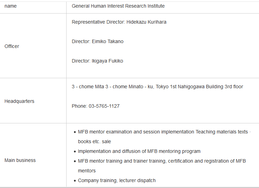The width and height of the screenshot is (259, 188).
Task: Click the 'mentors' continuation line
Action: point(87,171)
